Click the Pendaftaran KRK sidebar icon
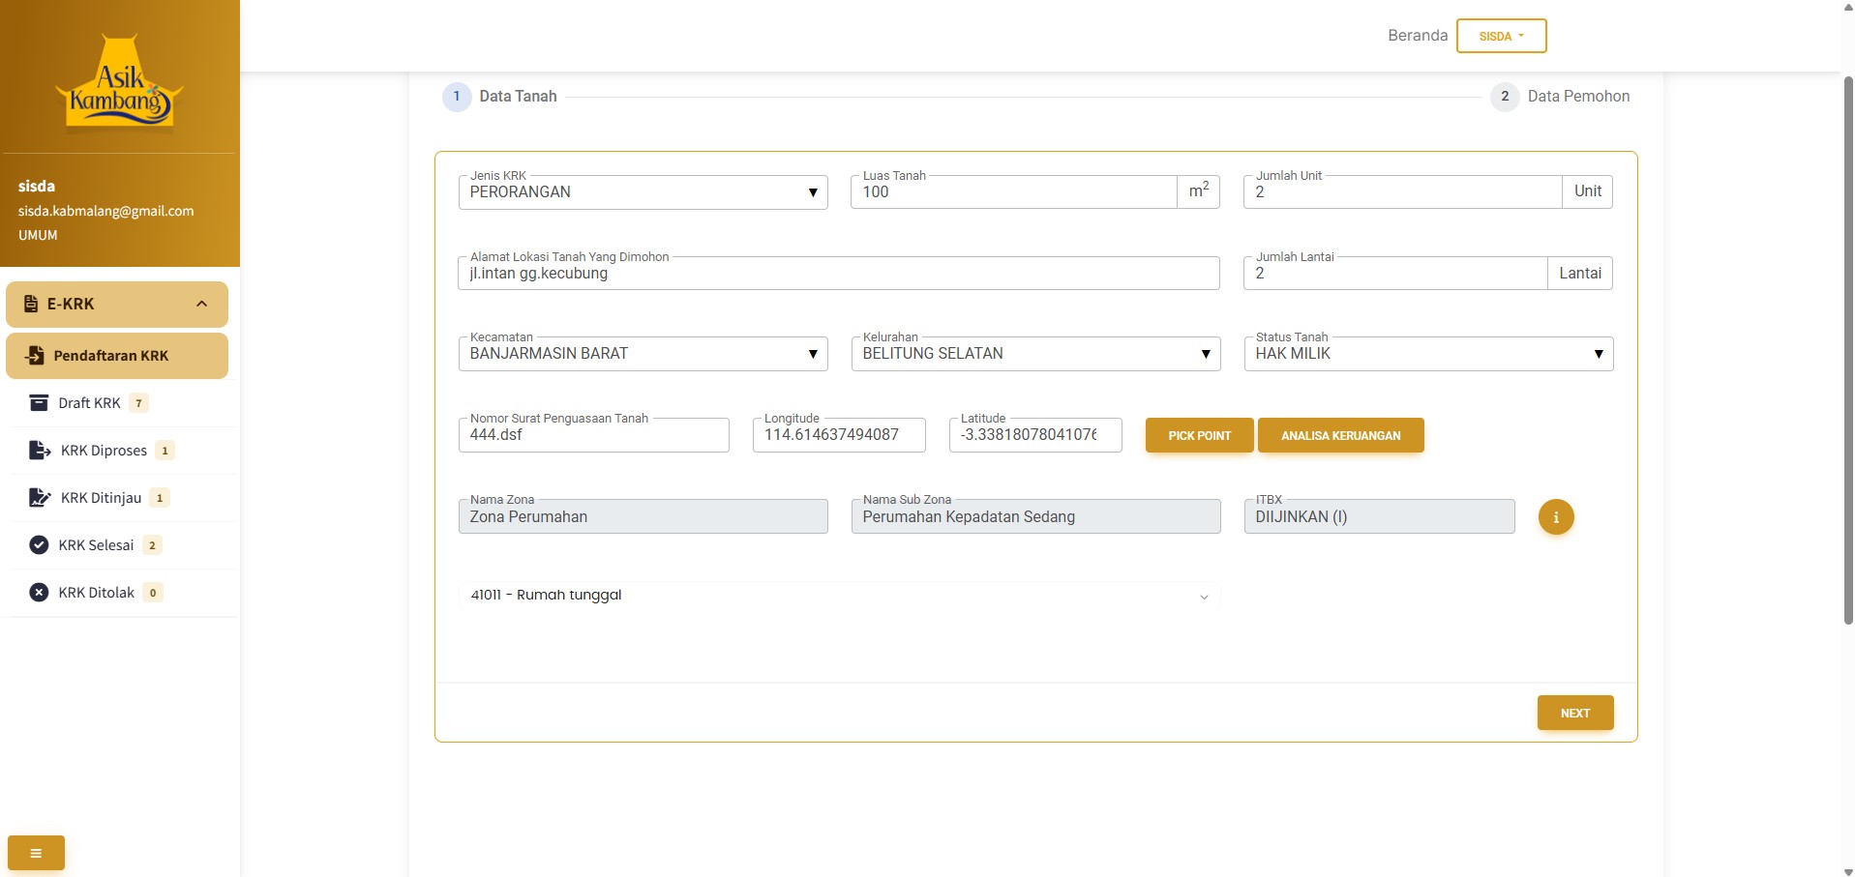This screenshot has width=1855, height=877. tap(35, 356)
